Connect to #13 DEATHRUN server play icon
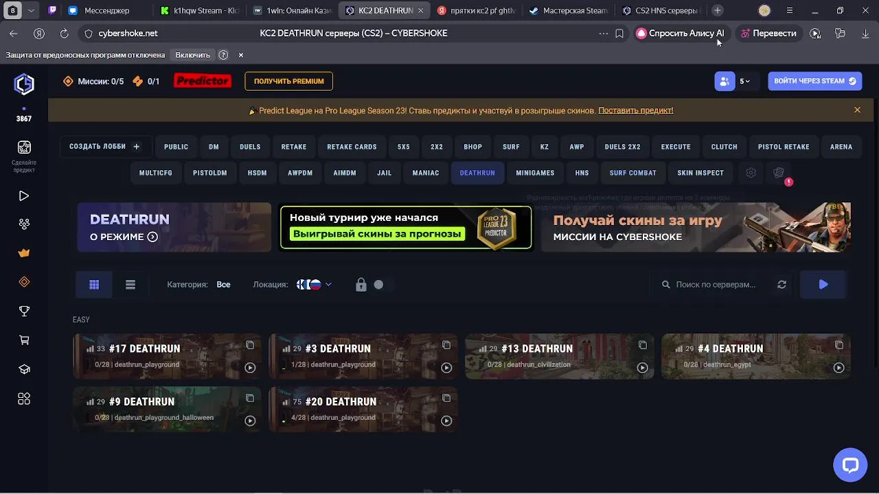 pyautogui.click(x=643, y=368)
